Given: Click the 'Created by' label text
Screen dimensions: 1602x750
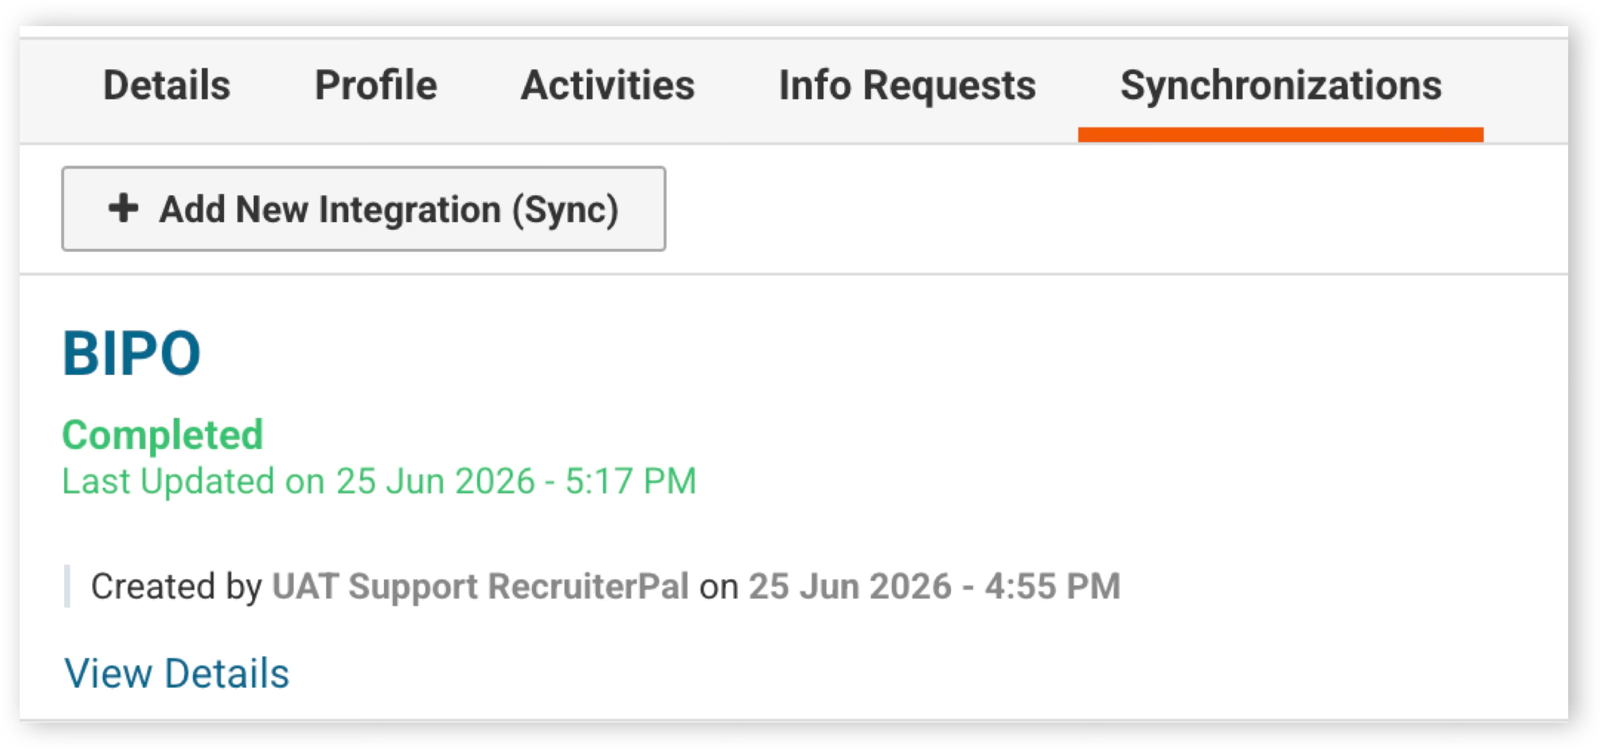Looking at the screenshot, I should pyautogui.click(x=177, y=586).
